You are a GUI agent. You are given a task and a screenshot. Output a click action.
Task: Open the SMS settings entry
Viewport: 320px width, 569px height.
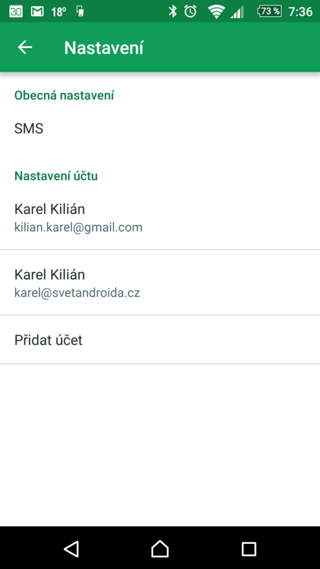coord(160,128)
